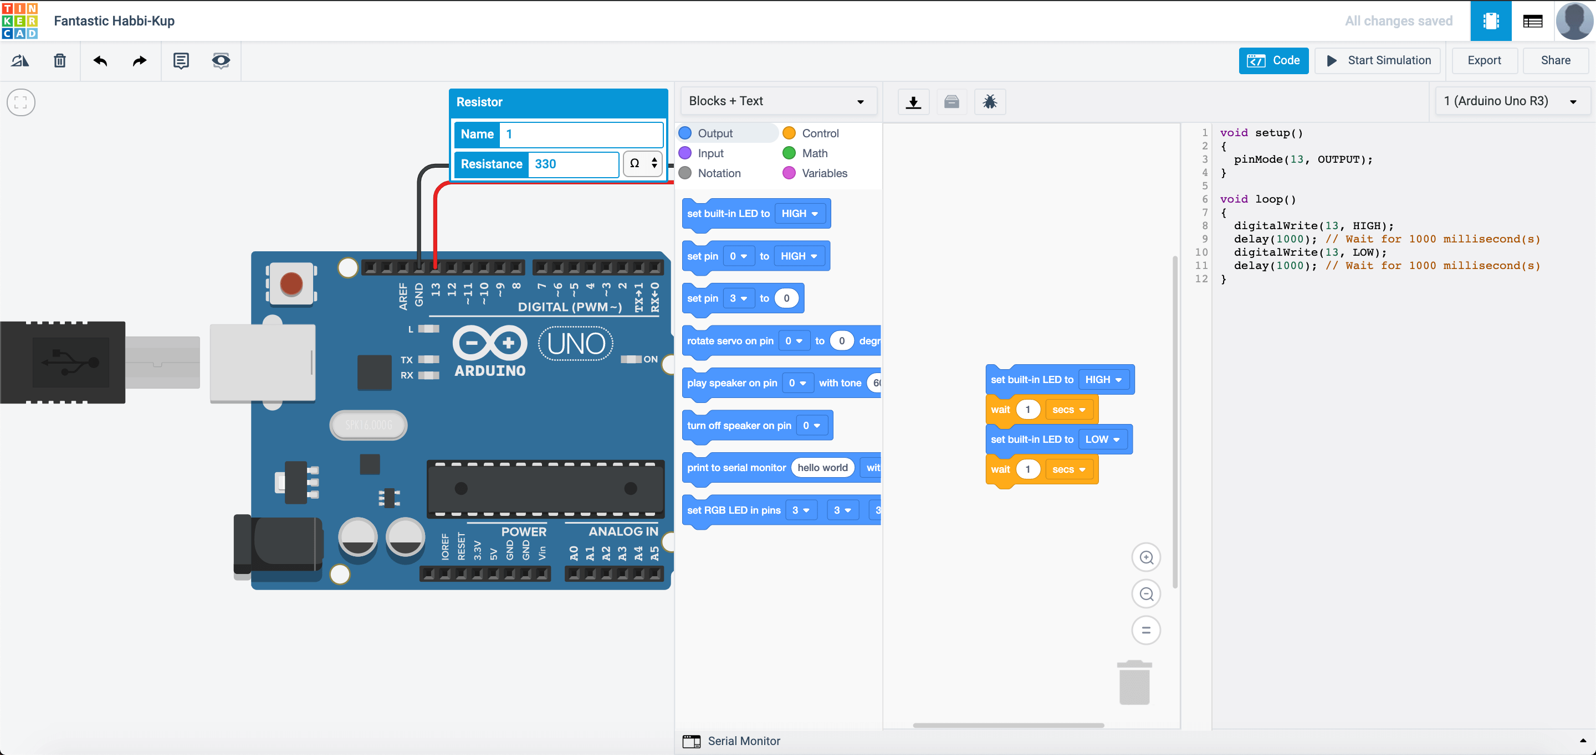Screen dimensions: 1596x755
Task: Click the blocks workspace vertical scrollbar
Action: (1175, 421)
